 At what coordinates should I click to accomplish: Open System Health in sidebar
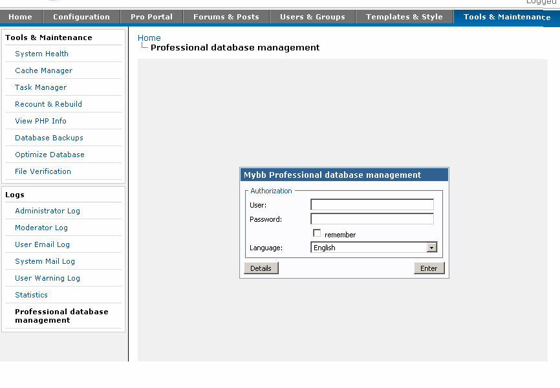pos(41,54)
